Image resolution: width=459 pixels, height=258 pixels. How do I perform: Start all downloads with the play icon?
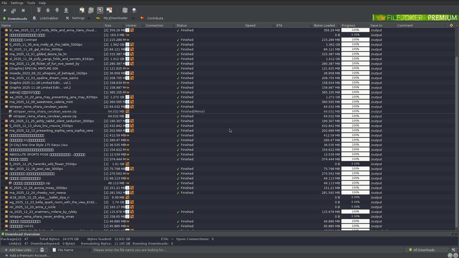click(x=5, y=10)
